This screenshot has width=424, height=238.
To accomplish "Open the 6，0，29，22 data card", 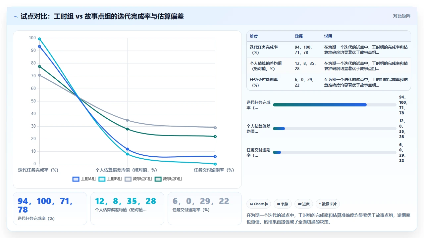I will 205,209.
